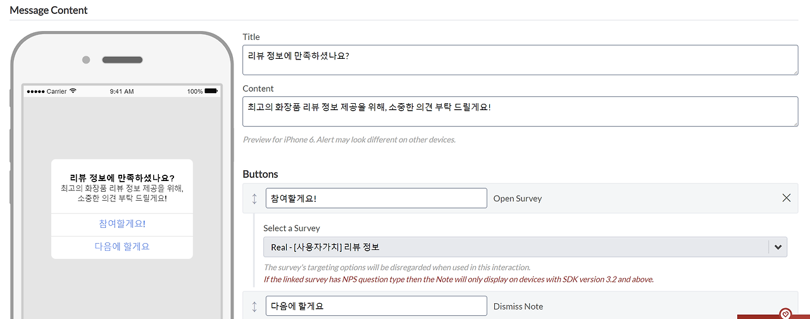Click the preview alert body starting 최고의 화장품

(122, 193)
